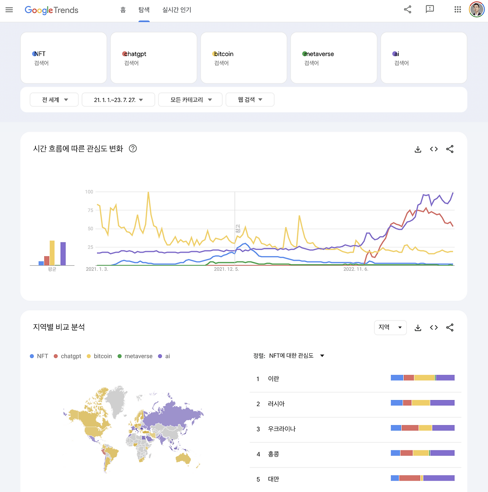Download the interest over time chart CSV
Image resolution: width=488 pixels, height=492 pixels.
418,149
